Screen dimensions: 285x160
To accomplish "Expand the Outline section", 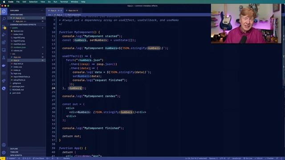I will coord(26,149).
